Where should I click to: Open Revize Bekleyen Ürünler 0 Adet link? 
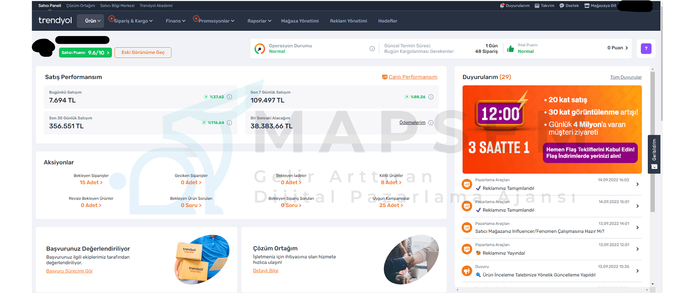(x=91, y=206)
